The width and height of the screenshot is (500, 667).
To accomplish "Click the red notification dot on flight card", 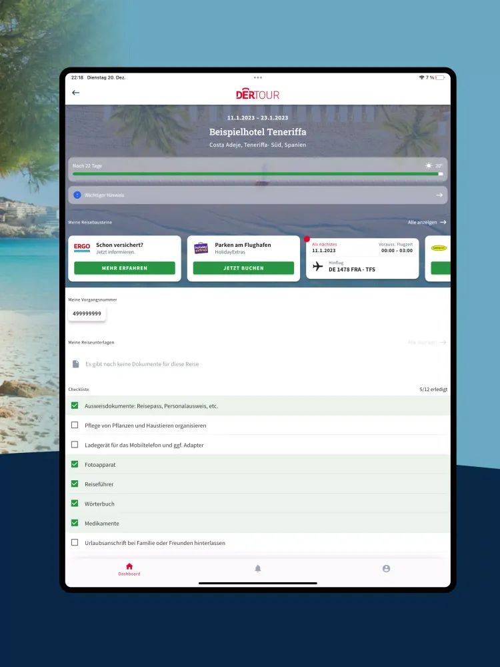I will (x=307, y=239).
